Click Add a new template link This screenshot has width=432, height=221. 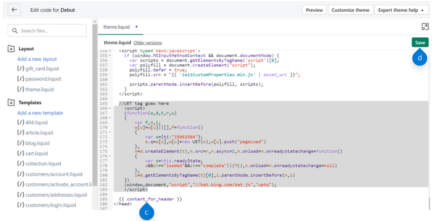(40, 113)
